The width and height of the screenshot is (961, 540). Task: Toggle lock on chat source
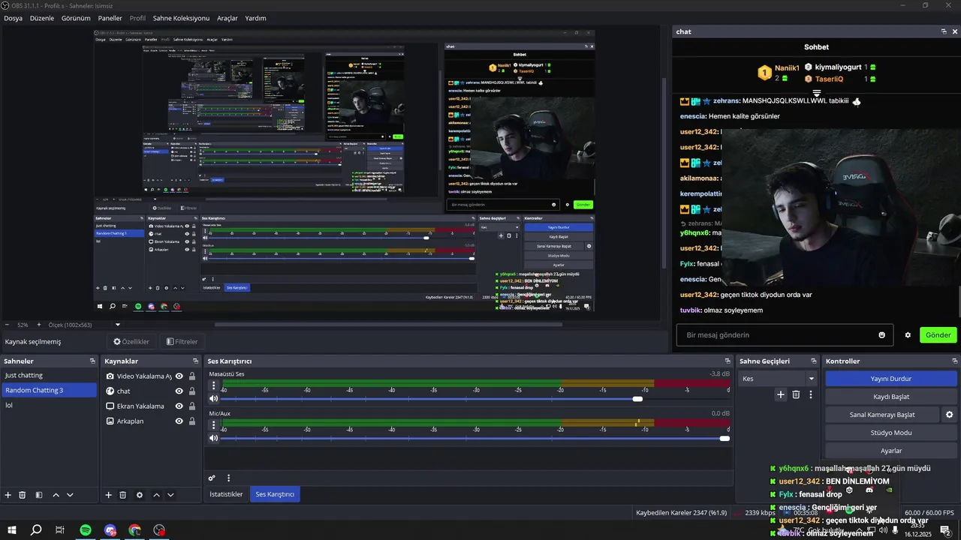click(x=192, y=391)
